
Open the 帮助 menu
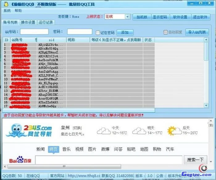[18, 11]
